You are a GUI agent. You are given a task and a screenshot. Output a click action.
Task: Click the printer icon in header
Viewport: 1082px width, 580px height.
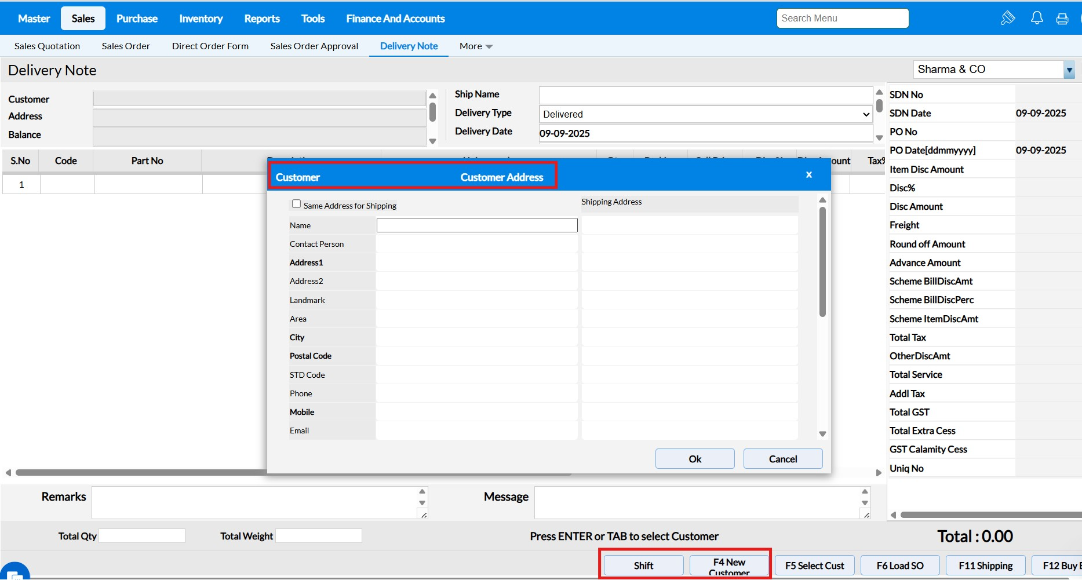pos(1062,19)
